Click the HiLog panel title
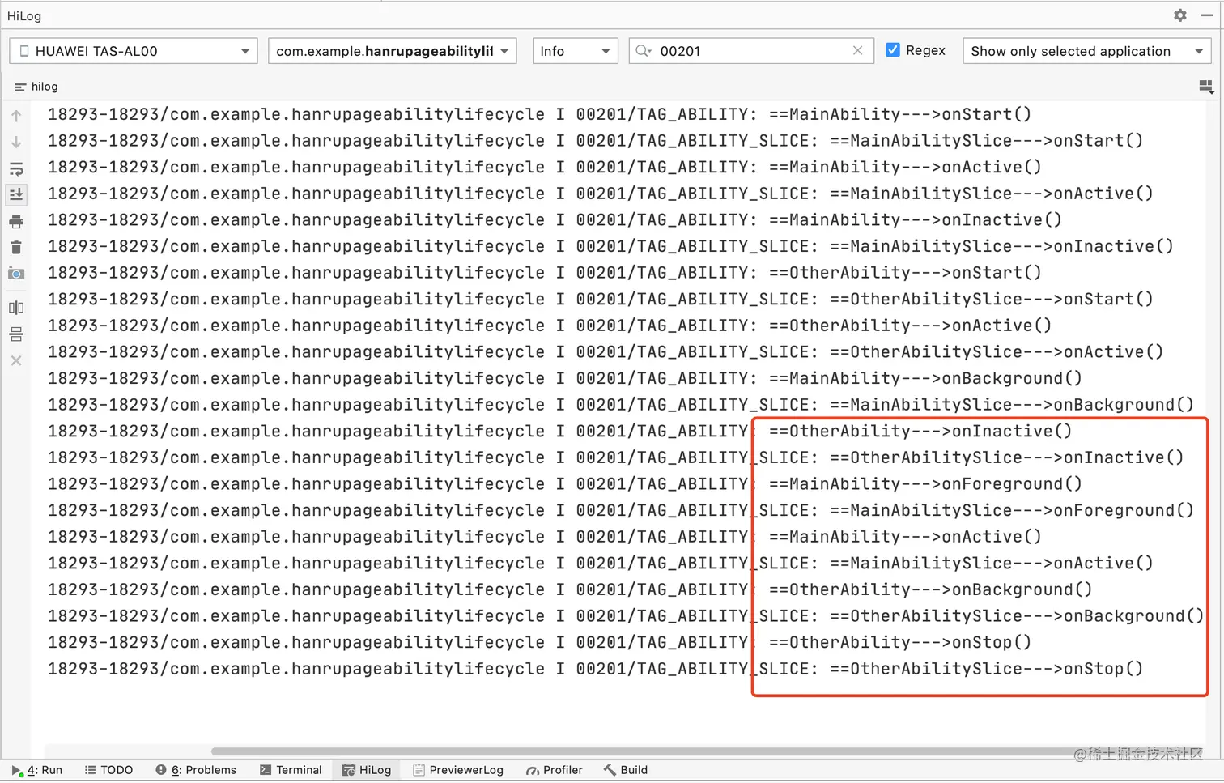1224x783 pixels. coord(24,16)
